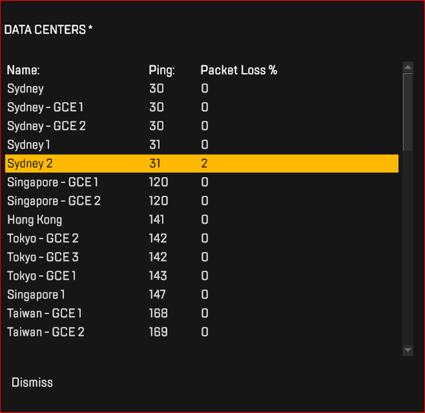425x413 pixels.
Task: Dismiss the data centers dialog
Action: pos(32,383)
